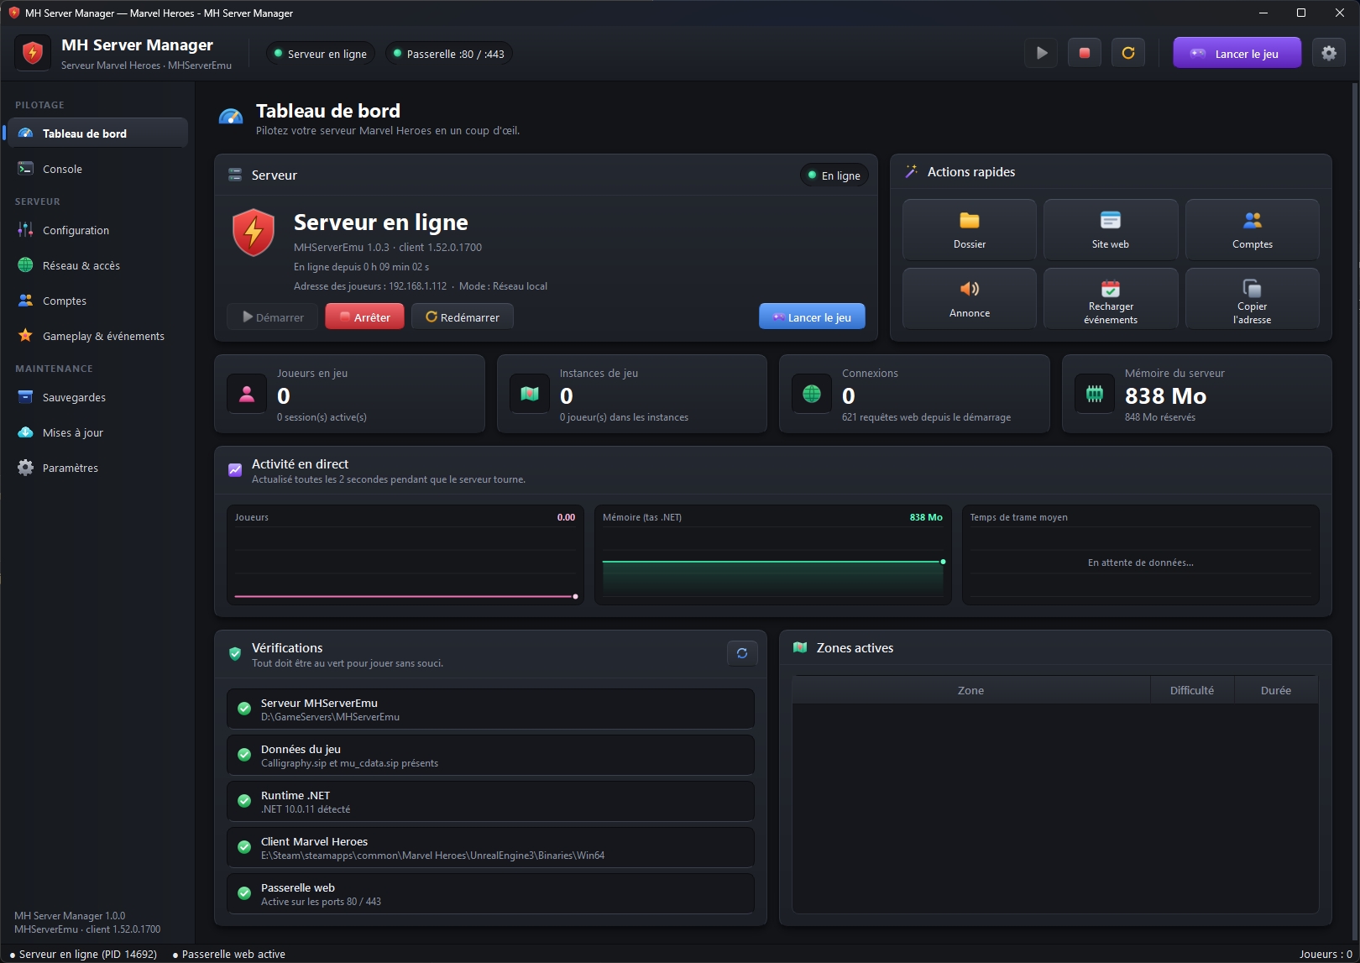Click the Serveur MHServerEmu verification row
The image size is (1360, 963).
click(490, 709)
